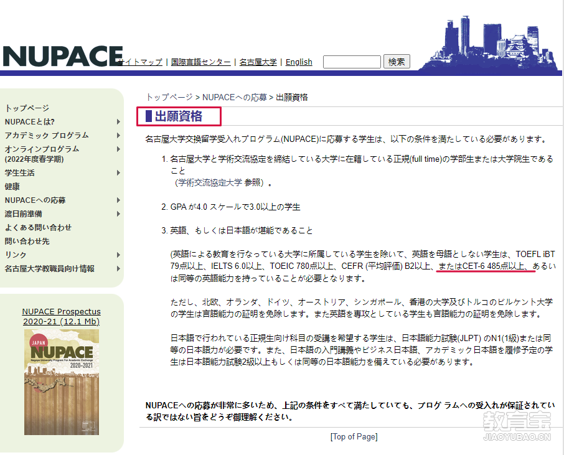Click the search text field
564x455 pixels.
tap(352, 62)
